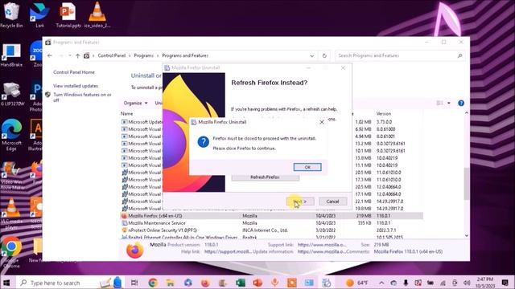Screen dimensions: 515x289
Task: Open Google Chrome desktop shortcut
Action: click(11, 252)
